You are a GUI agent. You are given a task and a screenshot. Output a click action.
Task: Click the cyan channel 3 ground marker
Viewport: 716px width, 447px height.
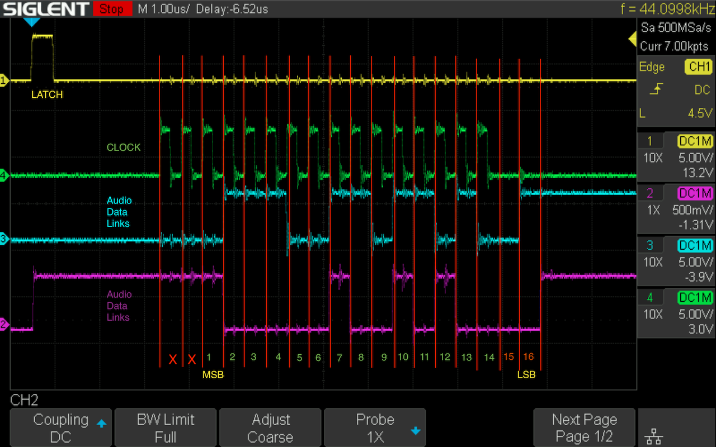(x=4, y=240)
